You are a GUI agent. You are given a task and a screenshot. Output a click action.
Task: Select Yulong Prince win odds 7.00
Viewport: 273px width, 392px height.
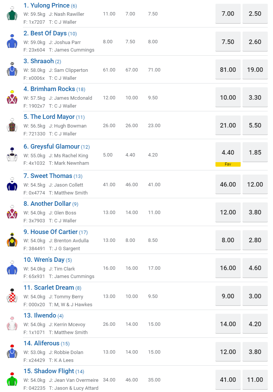[228, 14]
